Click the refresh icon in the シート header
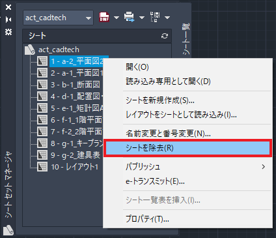Image resolution: width=276 pixels, height=238 pixels. tap(165, 36)
